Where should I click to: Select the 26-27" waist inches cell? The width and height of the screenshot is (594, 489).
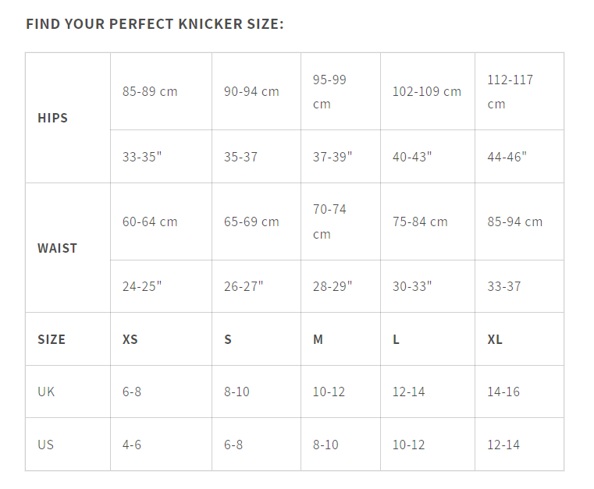point(244,286)
